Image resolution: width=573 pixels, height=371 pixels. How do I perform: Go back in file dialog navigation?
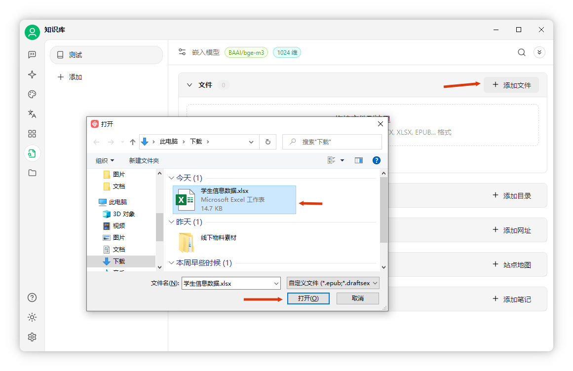(96, 142)
